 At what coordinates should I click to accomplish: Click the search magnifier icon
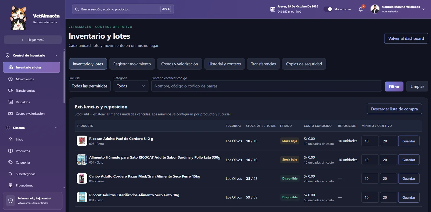(77, 9)
